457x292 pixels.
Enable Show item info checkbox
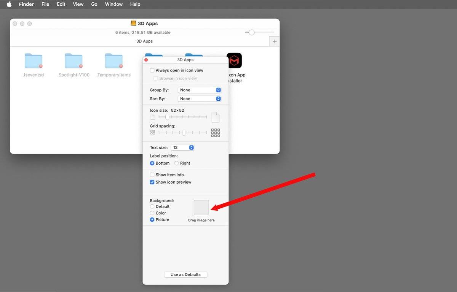[152, 175]
